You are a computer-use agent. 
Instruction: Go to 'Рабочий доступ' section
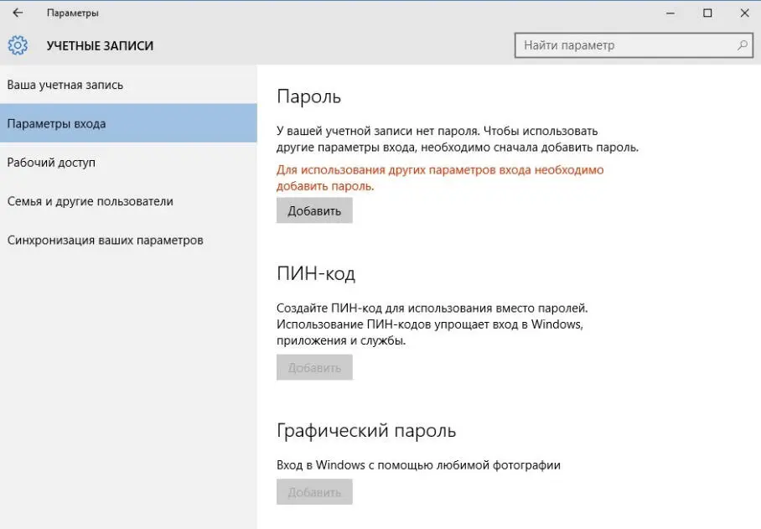[x=51, y=162]
